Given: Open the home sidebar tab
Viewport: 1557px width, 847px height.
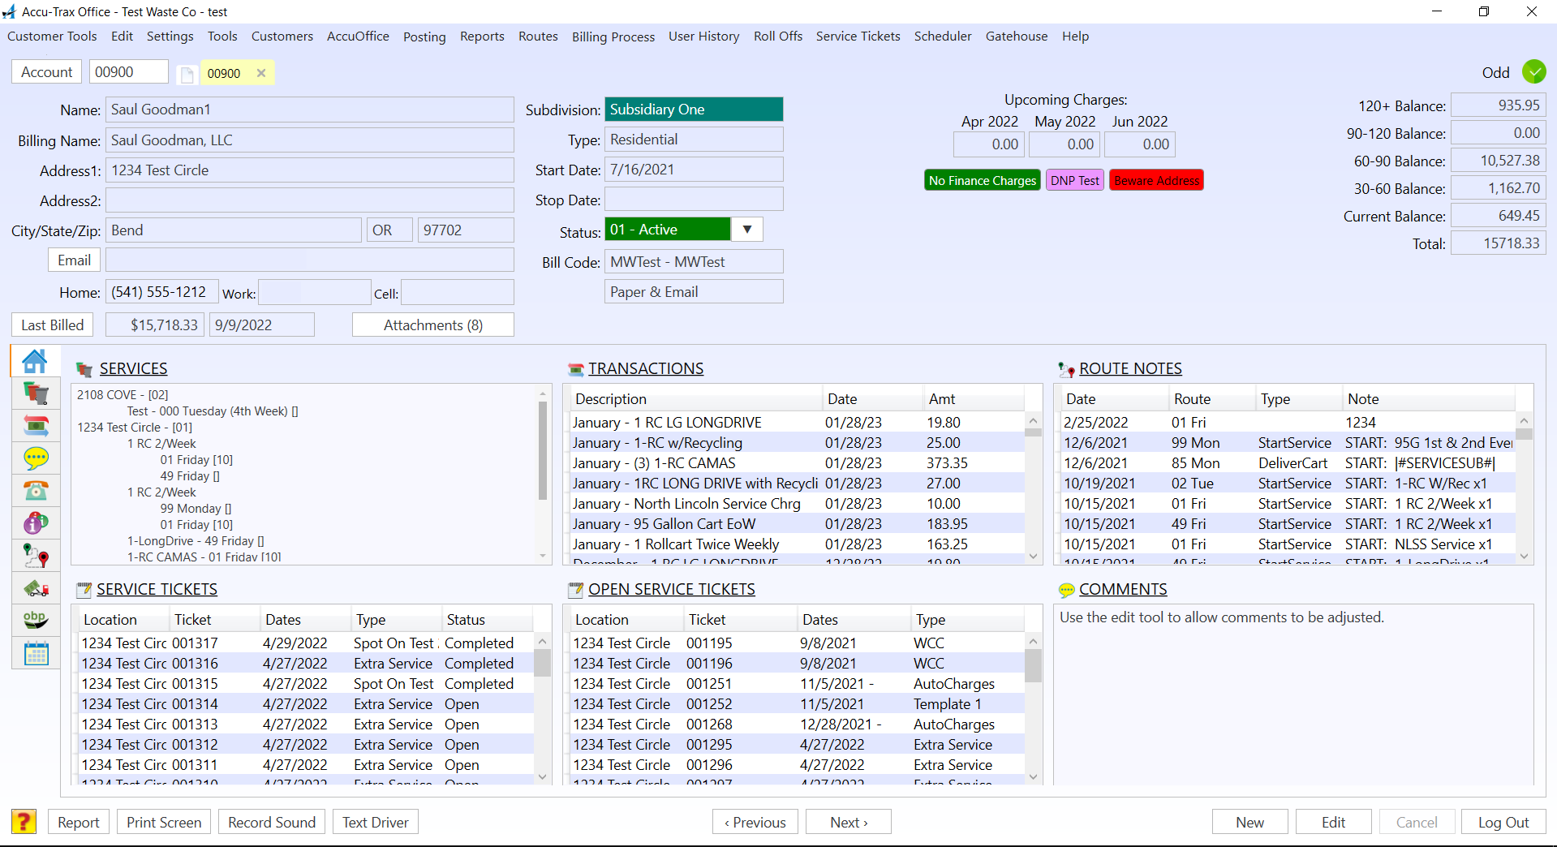Looking at the screenshot, I should [x=35, y=361].
